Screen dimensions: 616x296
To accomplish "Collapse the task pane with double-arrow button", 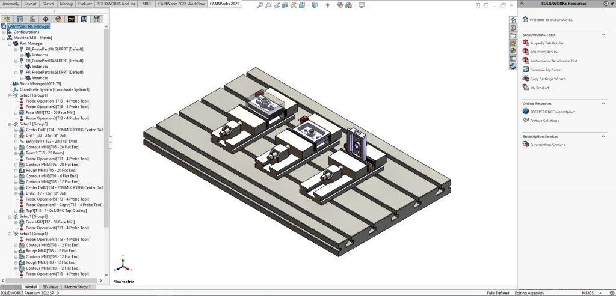I will click(x=522, y=3).
